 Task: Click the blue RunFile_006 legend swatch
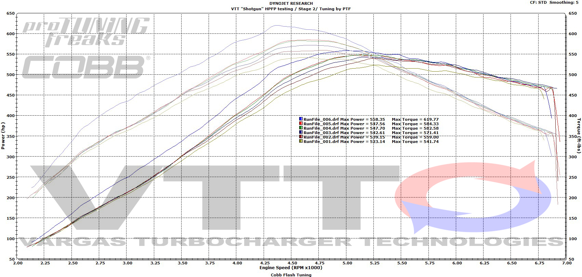[x=301, y=119]
